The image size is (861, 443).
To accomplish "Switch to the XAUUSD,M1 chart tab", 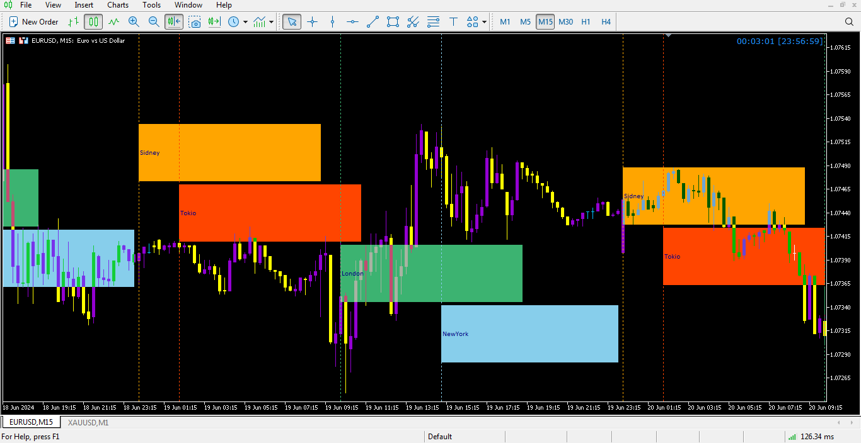I will point(88,422).
